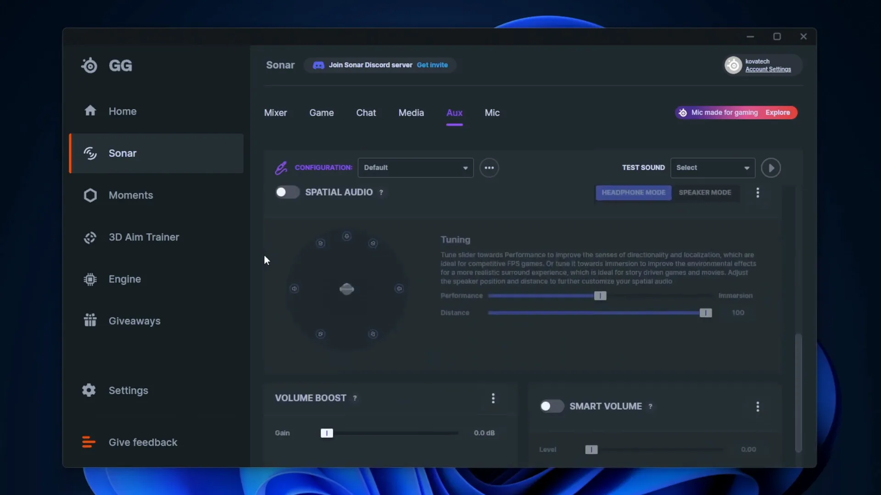The width and height of the screenshot is (881, 495).
Task: Click the Settings gear icon
Action: click(x=89, y=390)
